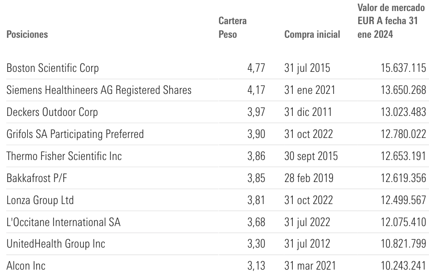The image size is (429, 278).
Task: Sort by the Posiciones column header
Action: point(27,35)
